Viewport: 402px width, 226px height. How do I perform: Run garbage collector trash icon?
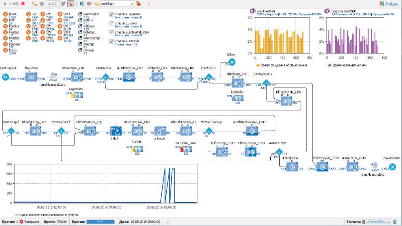[395, 222]
